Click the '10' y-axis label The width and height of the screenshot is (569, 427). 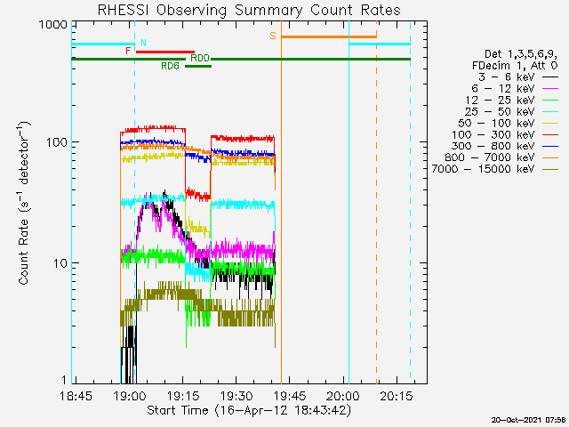(60, 263)
